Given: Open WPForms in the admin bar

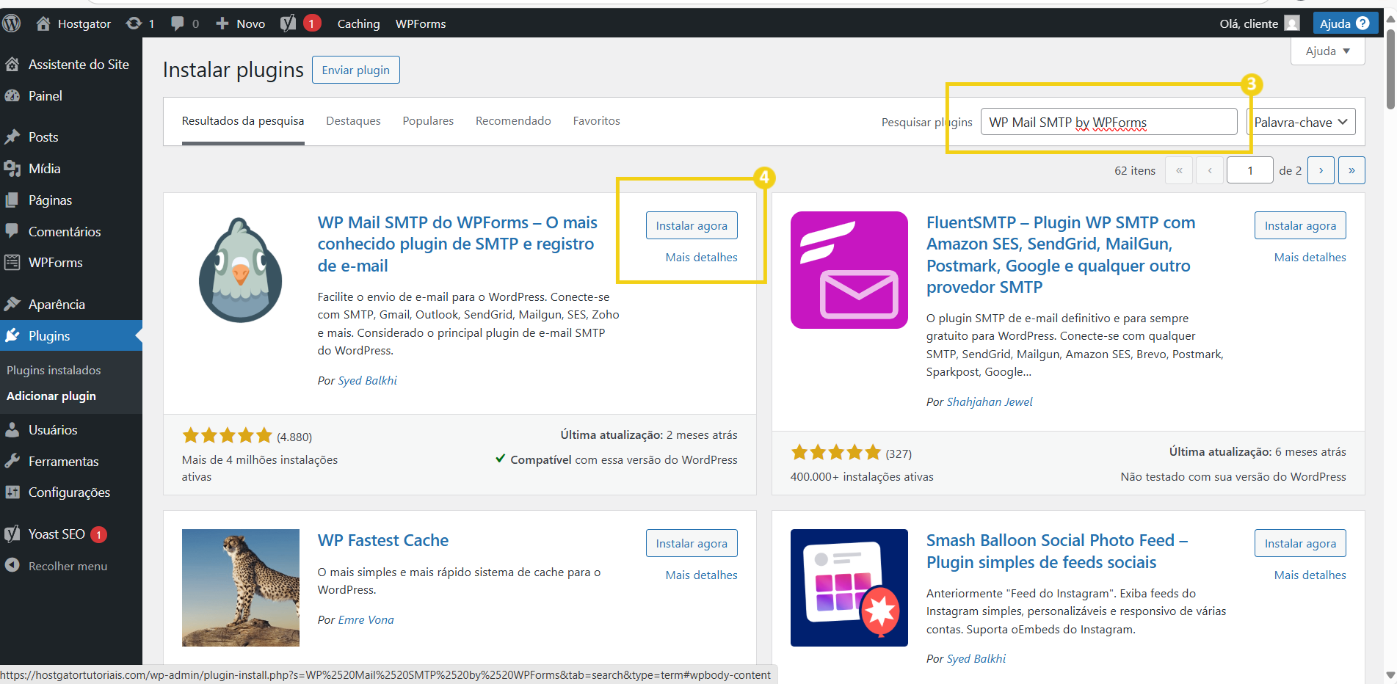Looking at the screenshot, I should [421, 23].
